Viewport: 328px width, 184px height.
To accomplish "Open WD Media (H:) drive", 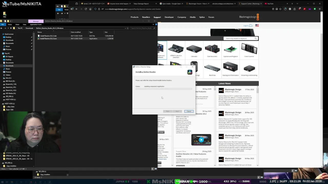I will [x=11, y=93].
